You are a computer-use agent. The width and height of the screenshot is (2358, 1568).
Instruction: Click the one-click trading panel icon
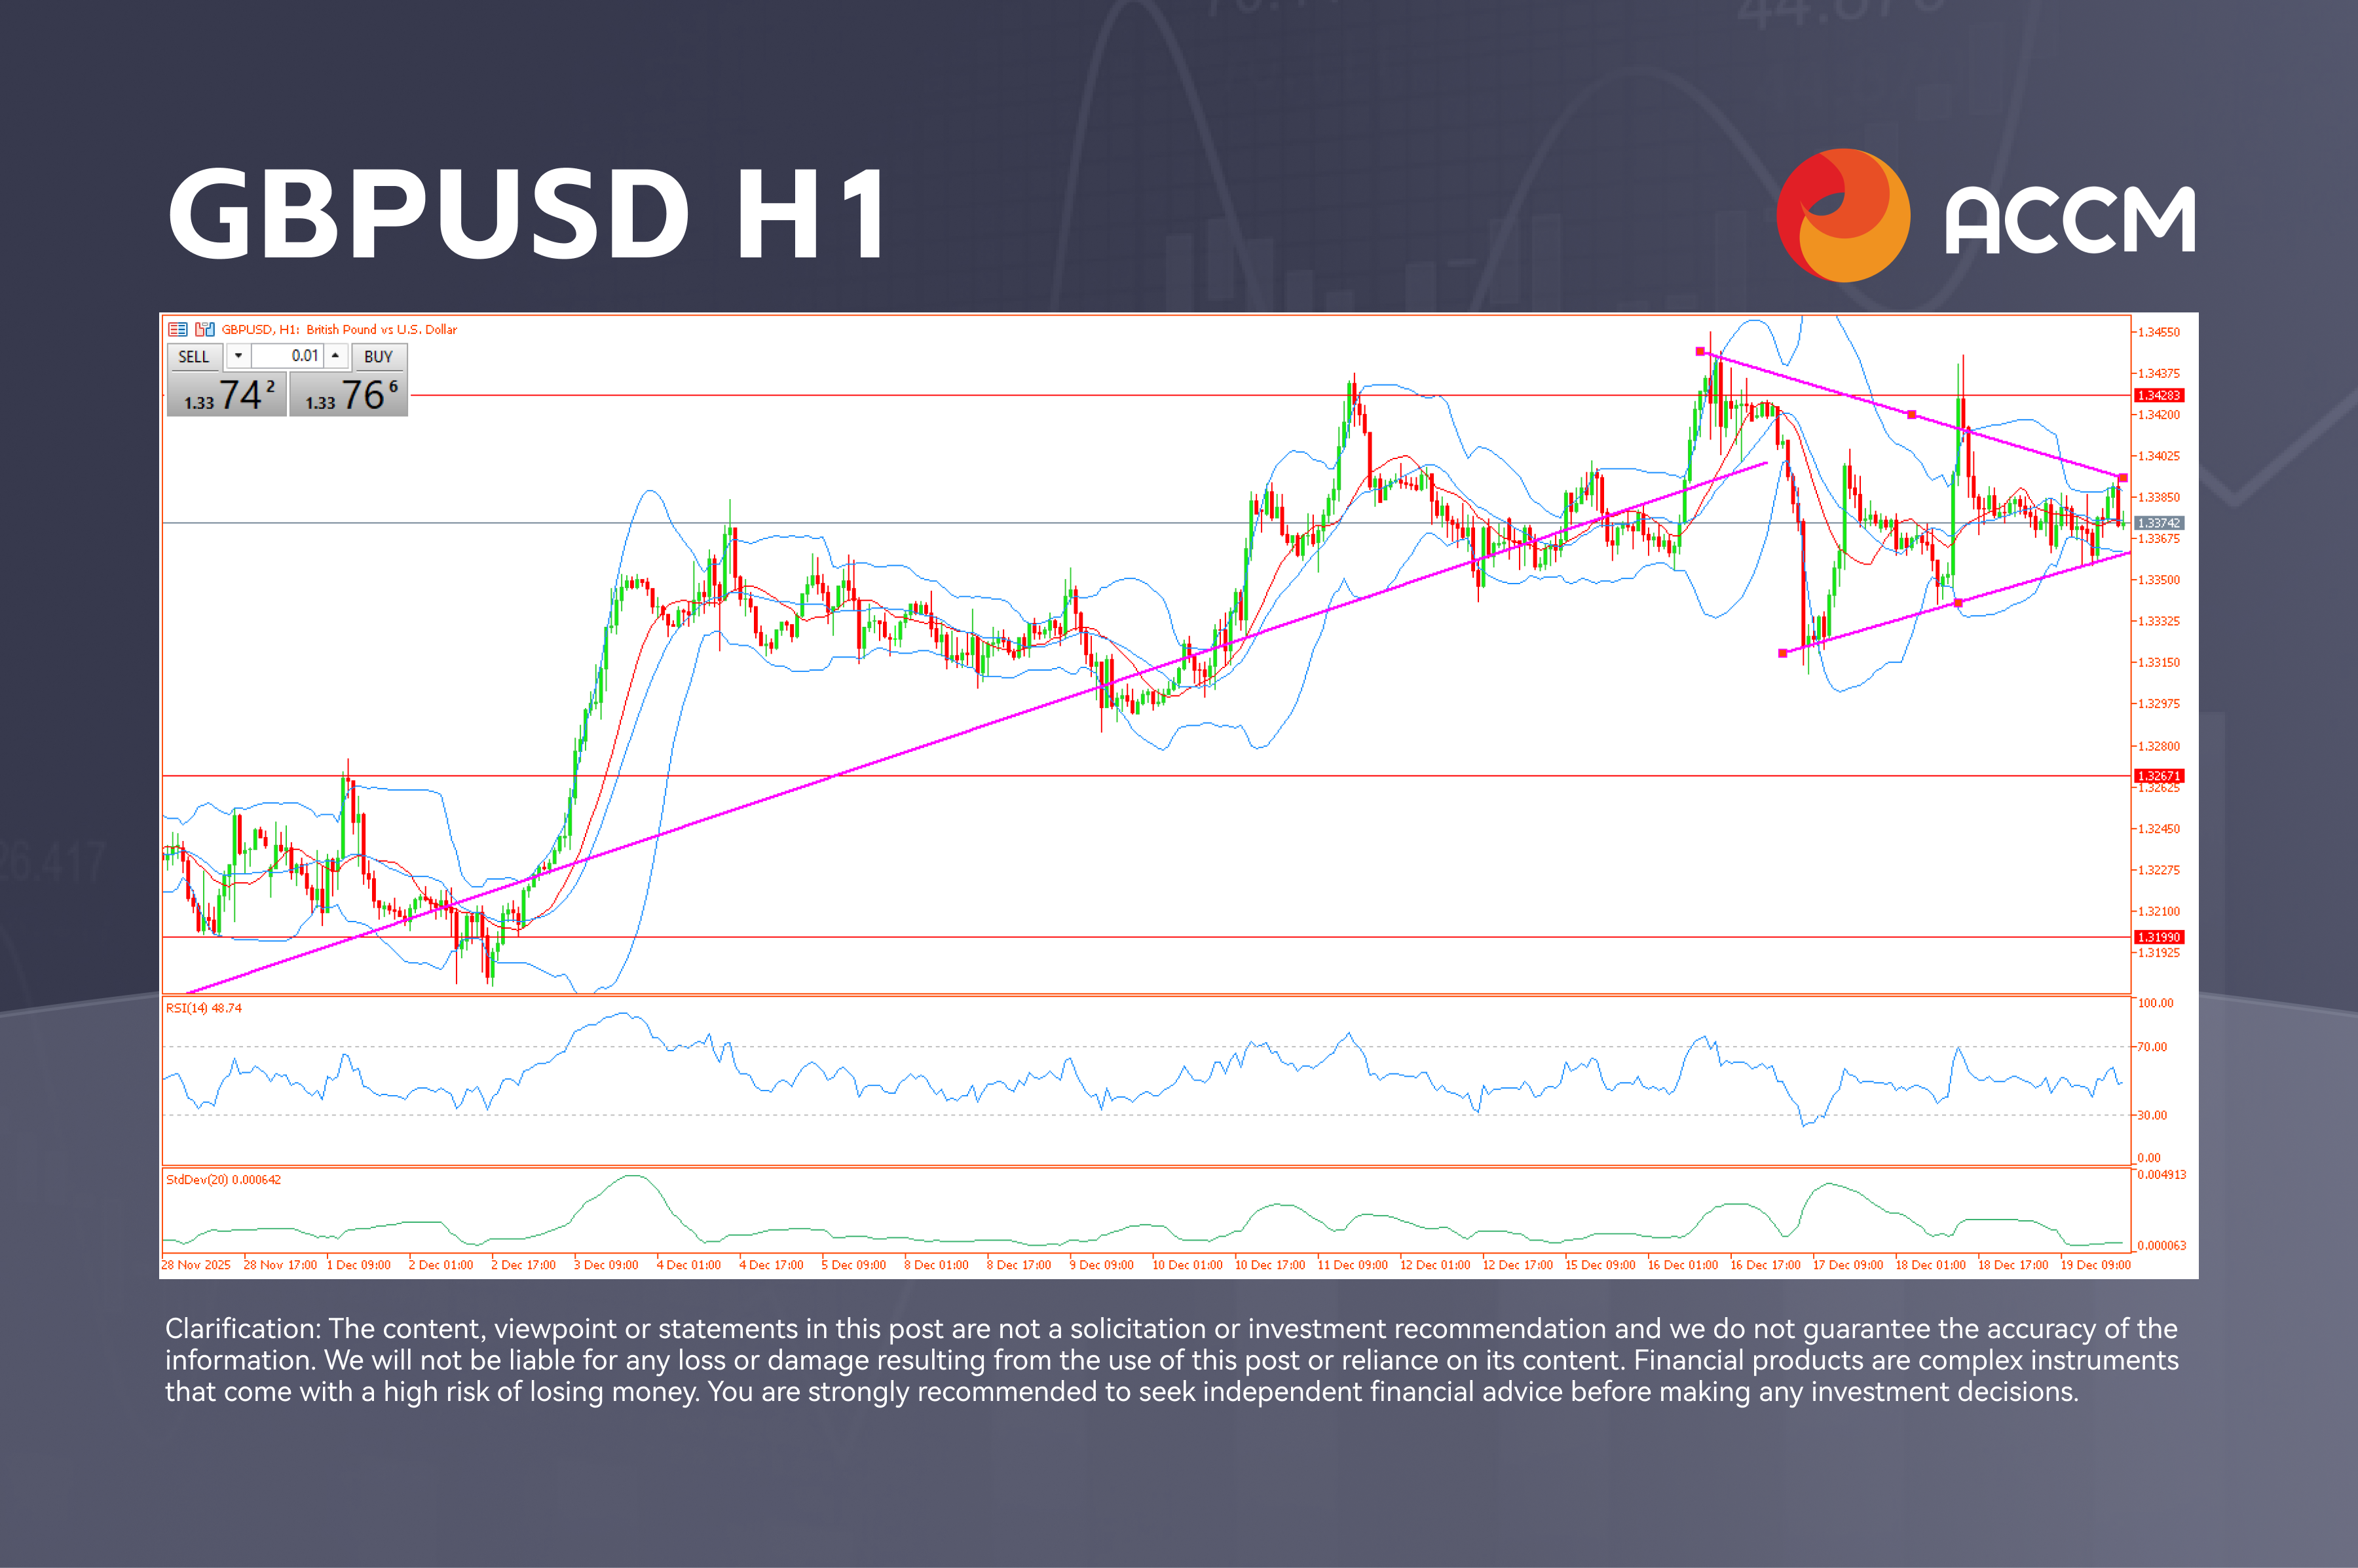(206, 330)
